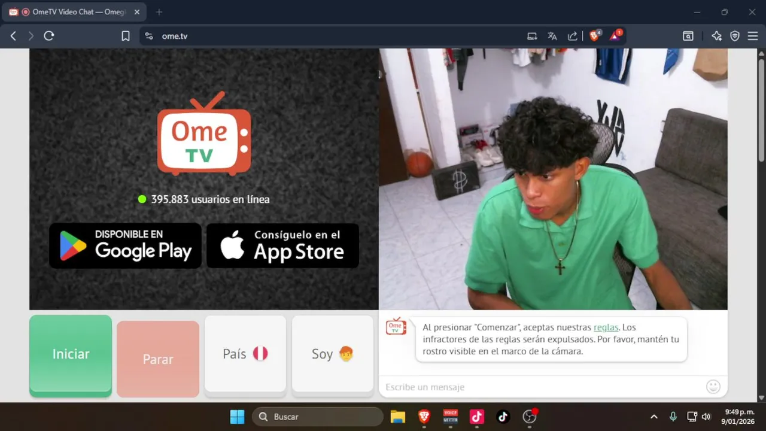This screenshot has width=766, height=431.
Task: Open Leo AI sparkle icon
Action: (x=716, y=36)
